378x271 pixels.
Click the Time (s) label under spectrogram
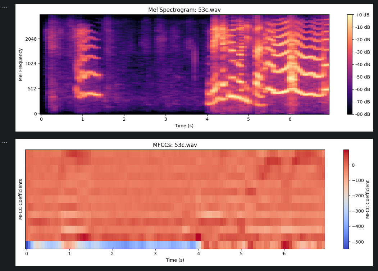tap(184, 125)
